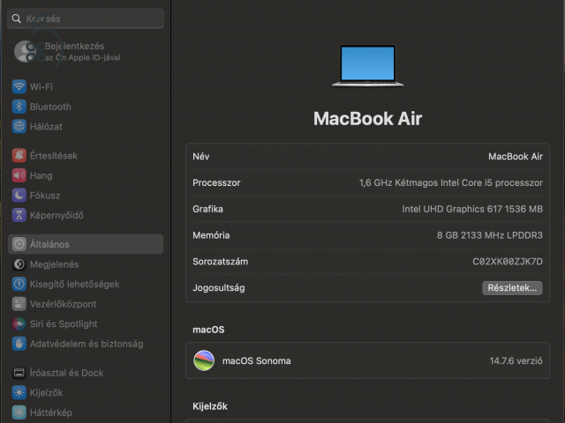Focus the Keresés search field
This screenshot has height=423, width=565.
(86, 19)
